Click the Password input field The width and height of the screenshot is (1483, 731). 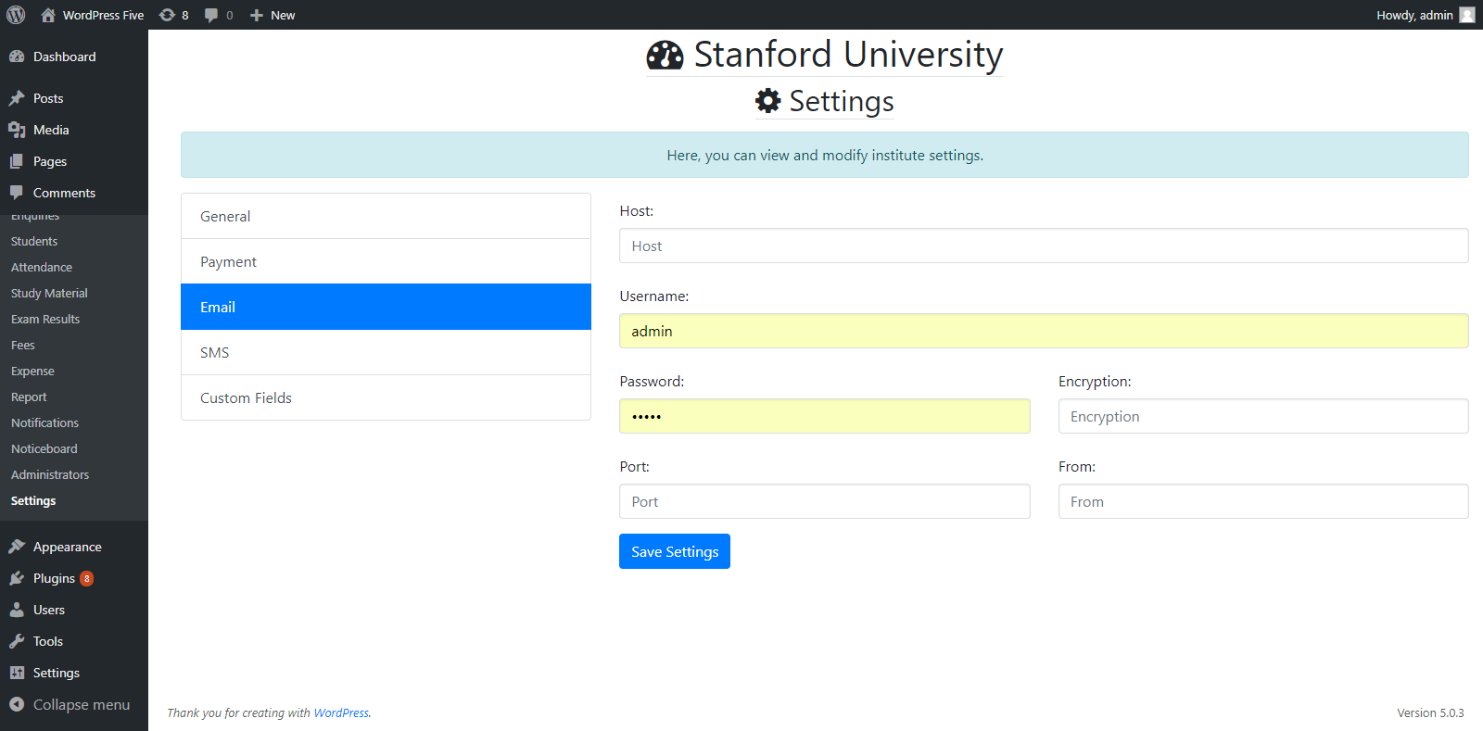pyautogui.click(x=825, y=416)
